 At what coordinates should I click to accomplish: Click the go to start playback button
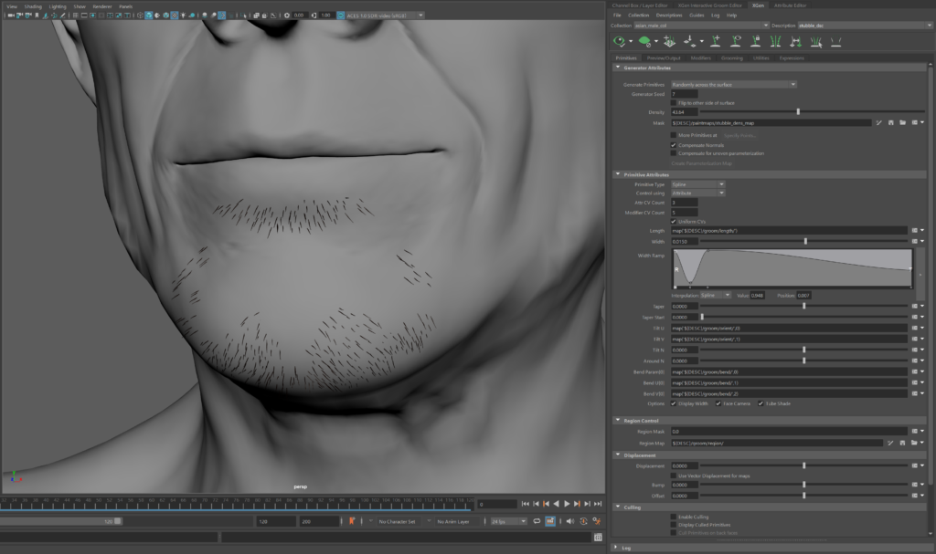point(525,504)
